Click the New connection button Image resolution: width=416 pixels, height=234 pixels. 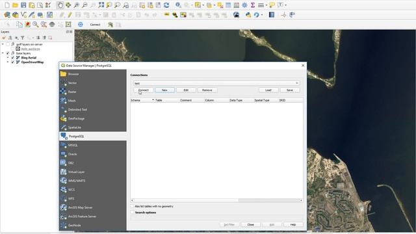tap(164, 90)
